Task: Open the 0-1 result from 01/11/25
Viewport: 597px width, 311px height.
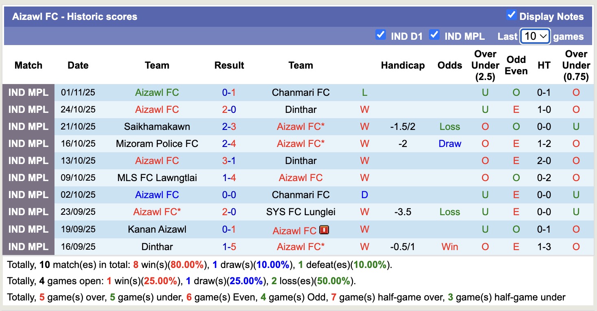Action: [x=229, y=93]
